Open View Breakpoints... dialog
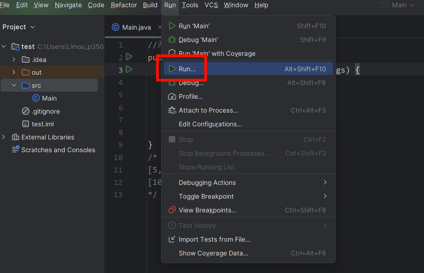The image size is (424, 273). 207,210
